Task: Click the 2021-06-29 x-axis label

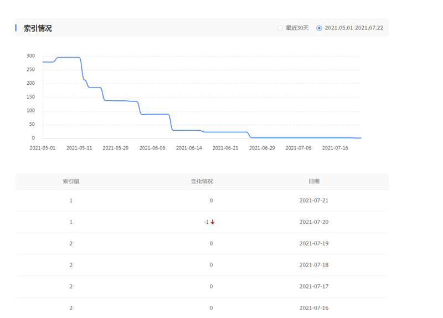Action: (x=262, y=148)
